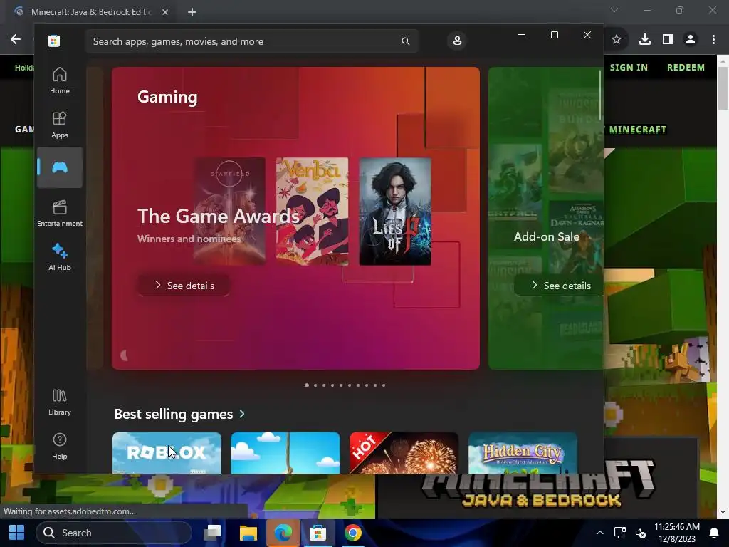Click the network icon in system tray

coord(620,533)
